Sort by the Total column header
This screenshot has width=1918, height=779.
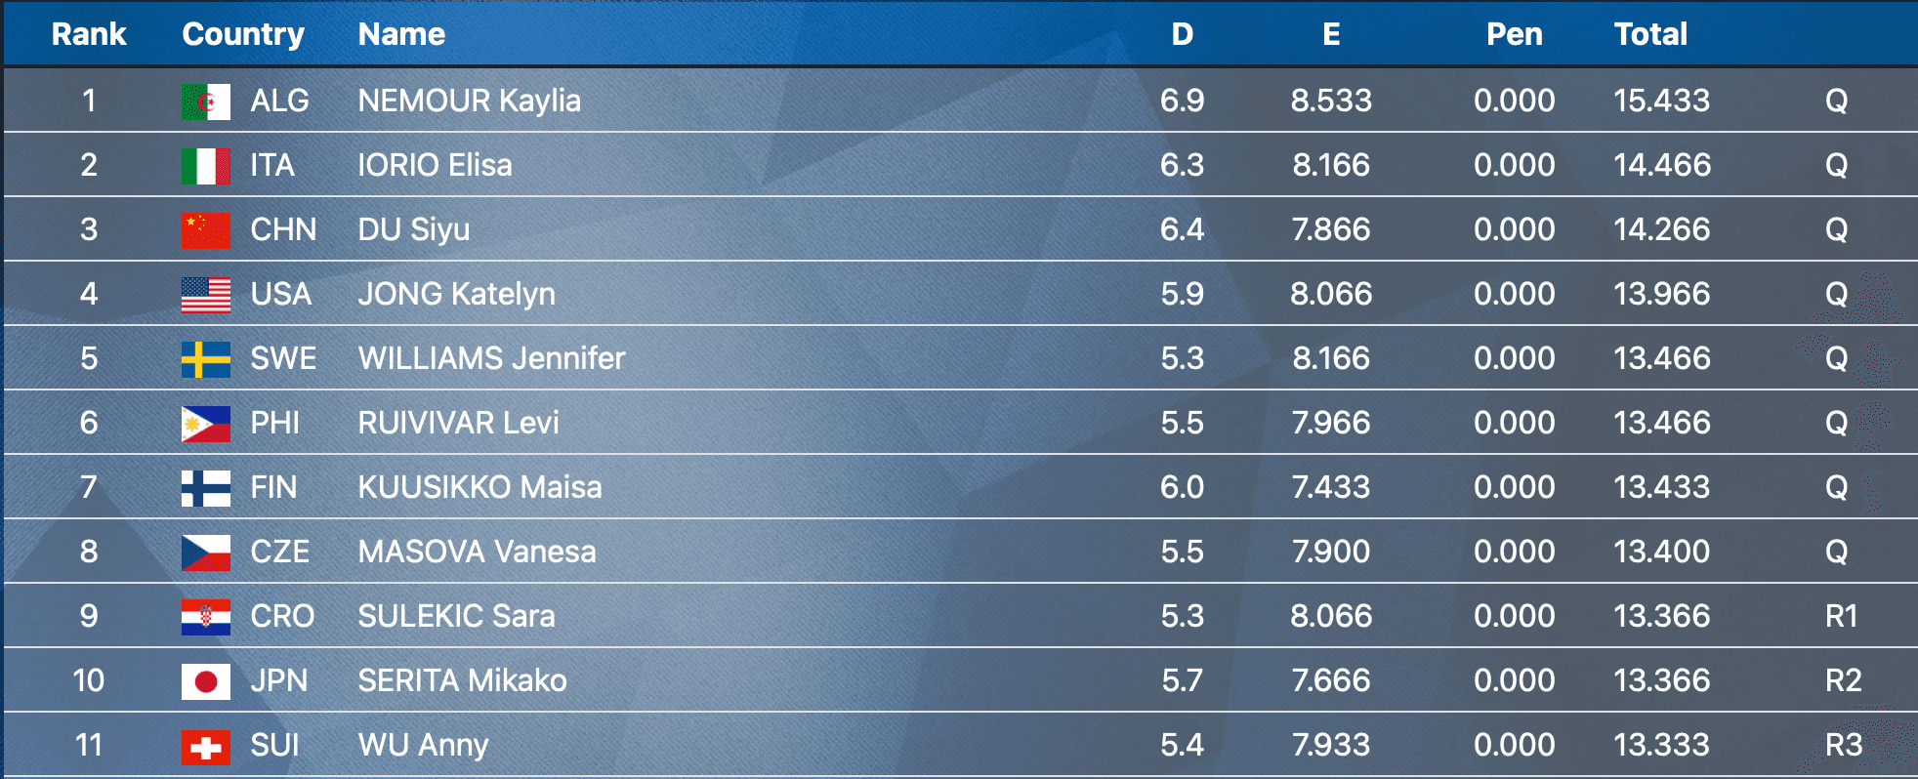tap(1650, 34)
